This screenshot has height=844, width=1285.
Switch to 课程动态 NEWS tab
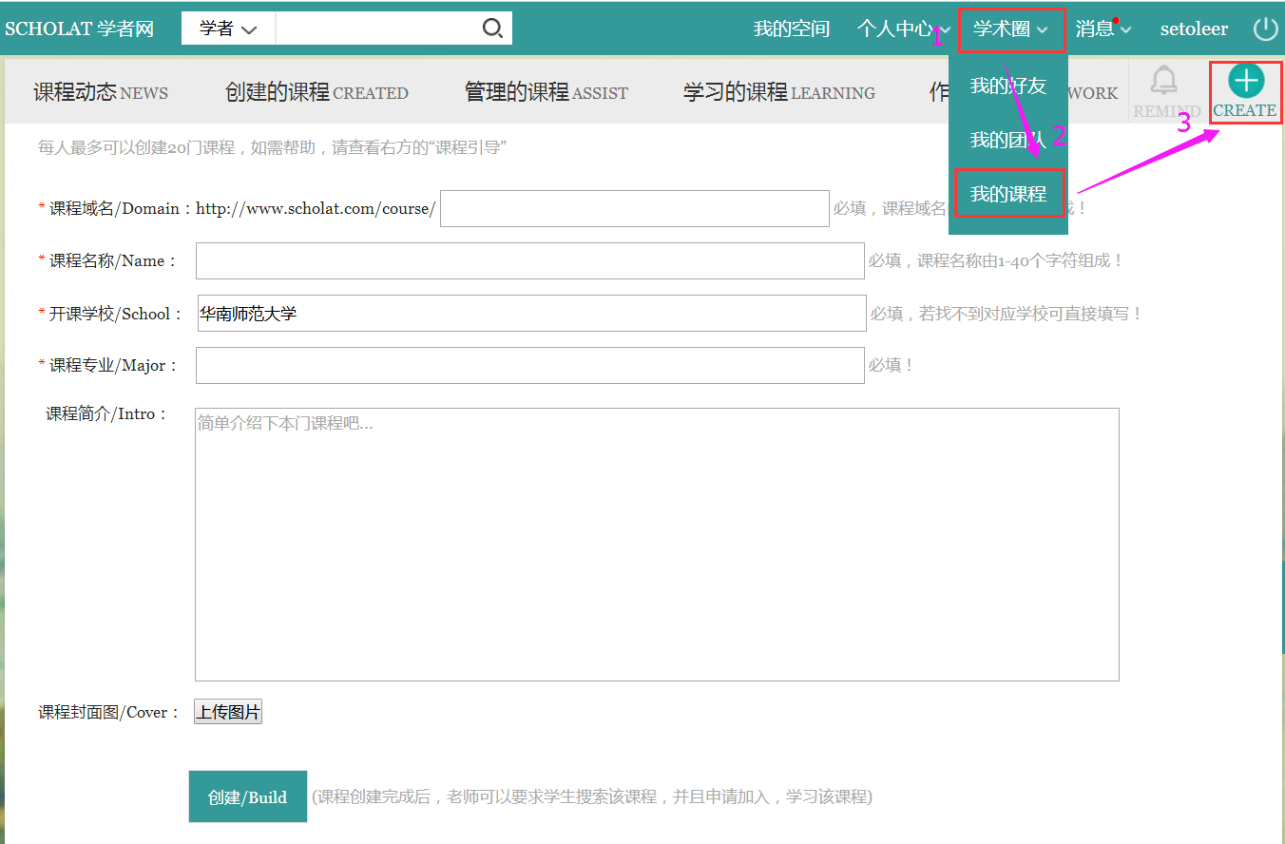click(101, 92)
